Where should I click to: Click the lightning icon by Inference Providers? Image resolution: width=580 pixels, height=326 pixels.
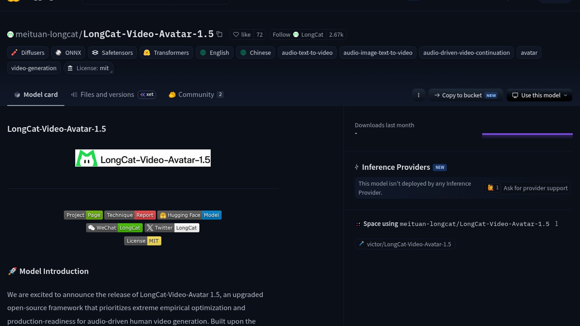(357, 167)
